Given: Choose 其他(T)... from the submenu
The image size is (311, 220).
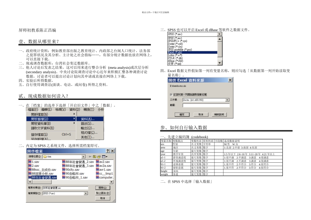Looking at the screenshot, I should 90,137.
